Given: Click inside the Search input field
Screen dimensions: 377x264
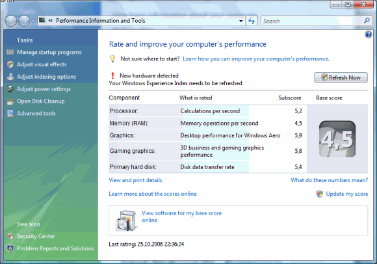Looking at the screenshot, I should 313,21.
